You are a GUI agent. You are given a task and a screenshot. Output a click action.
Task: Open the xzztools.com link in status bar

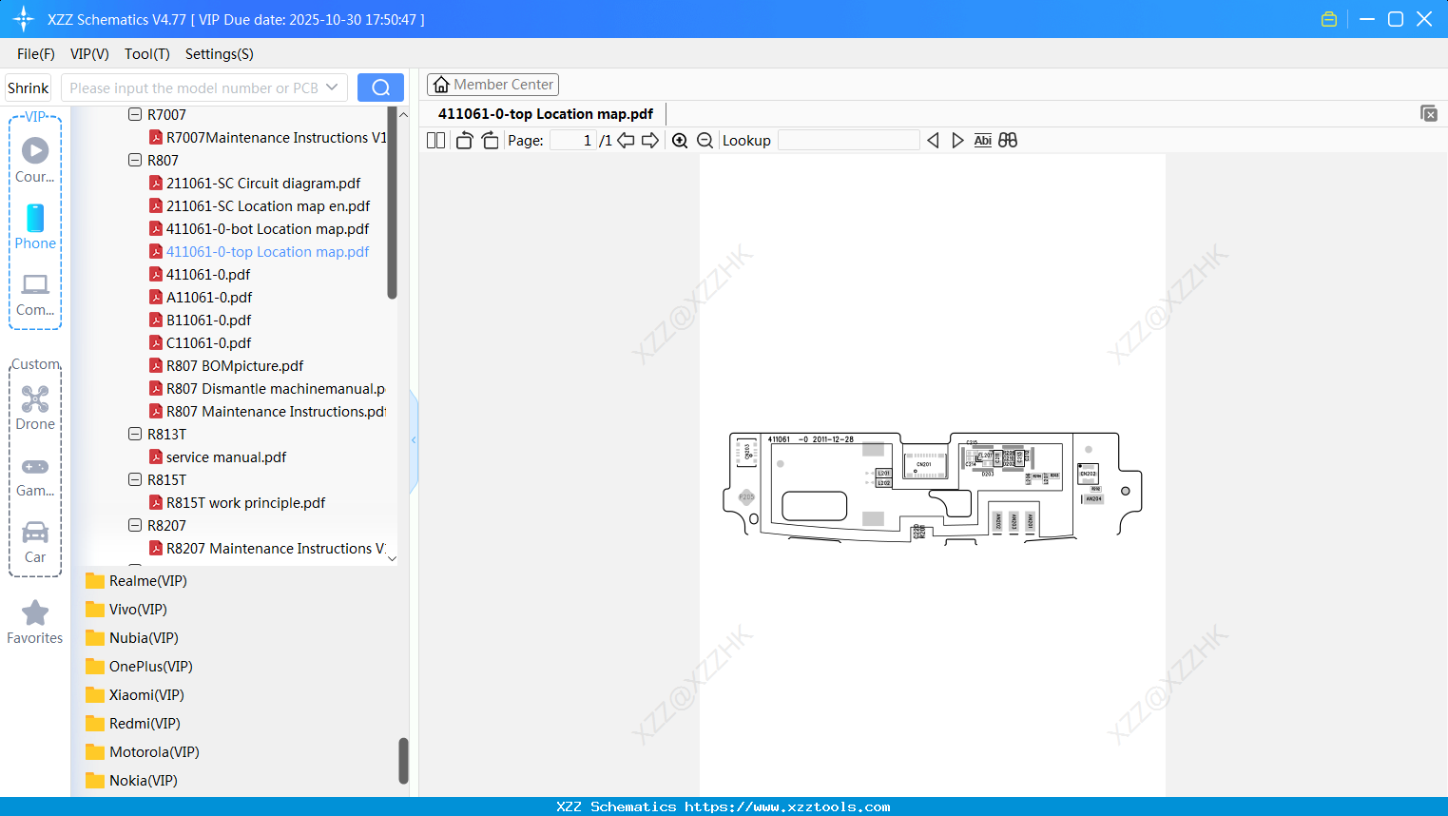(x=787, y=806)
